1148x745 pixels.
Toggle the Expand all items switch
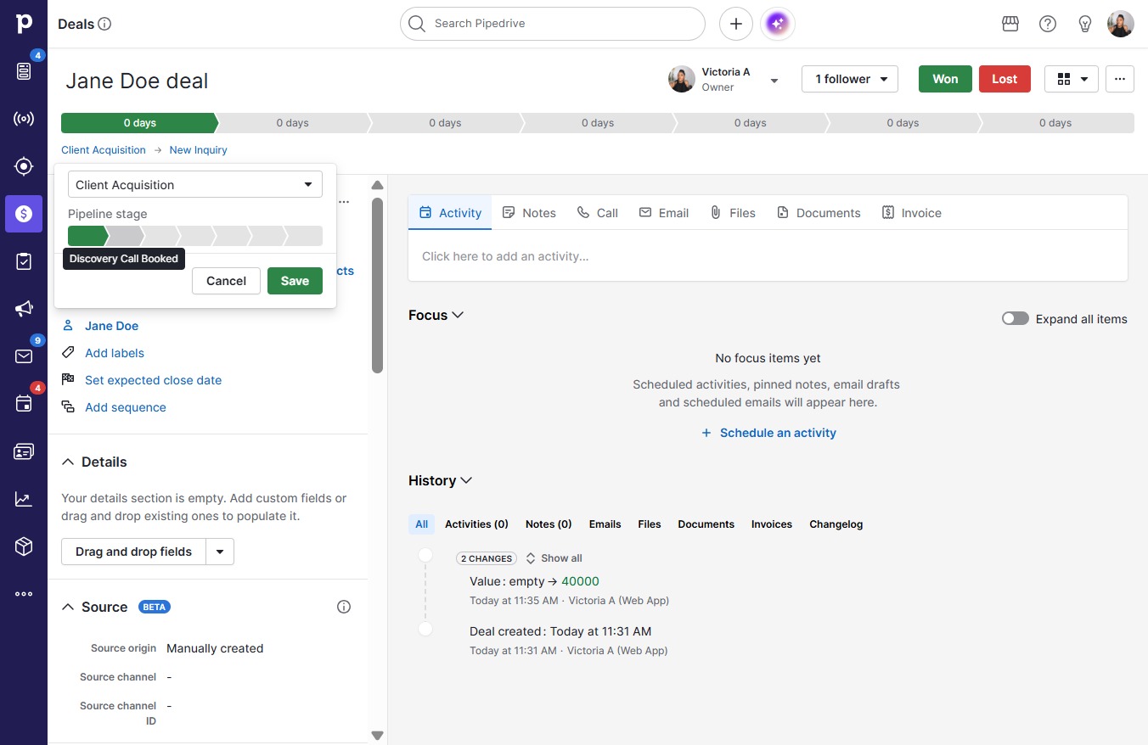1016,319
